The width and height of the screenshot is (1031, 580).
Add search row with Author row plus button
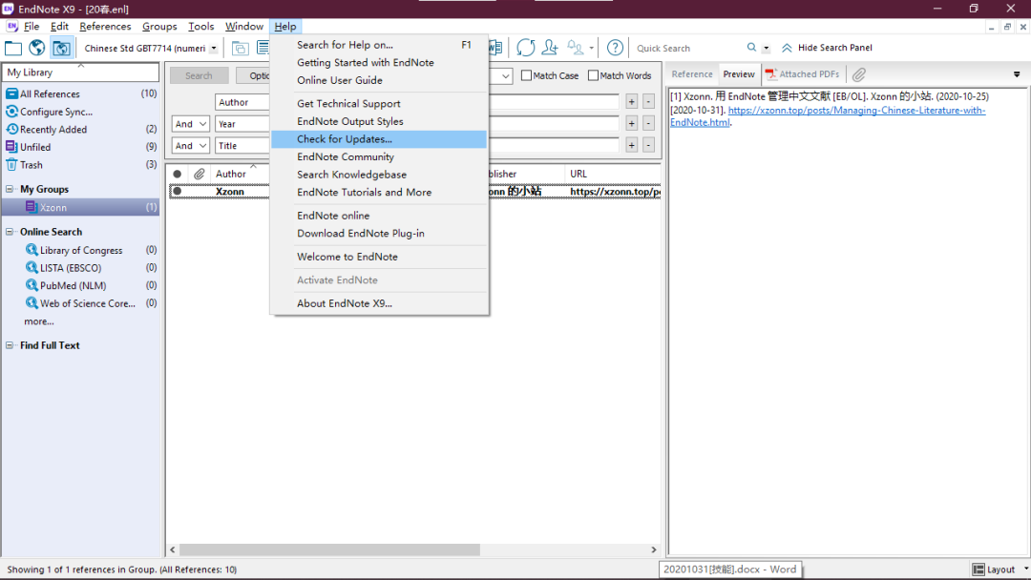[x=631, y=102]
